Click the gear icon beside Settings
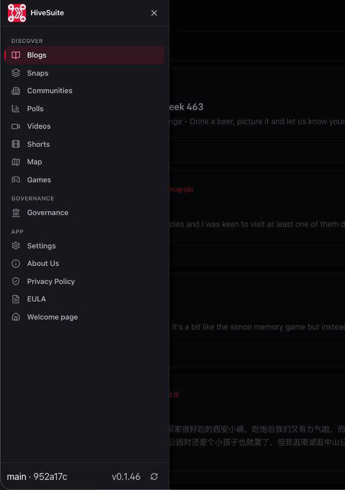Image resolution: width=345 pixels, height=490 pixels. click(16, 246)
